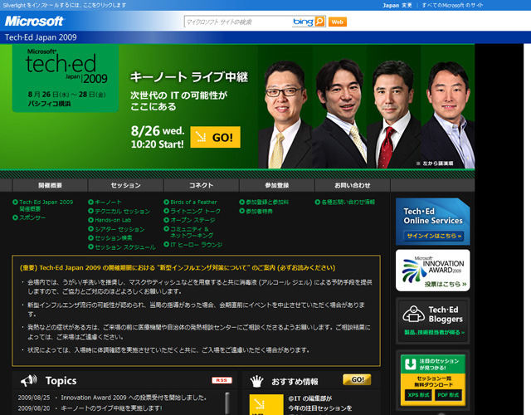Click the crown icon beside おすすめ情報
This screenshot has height=415, width=531.
click(256, 381)
